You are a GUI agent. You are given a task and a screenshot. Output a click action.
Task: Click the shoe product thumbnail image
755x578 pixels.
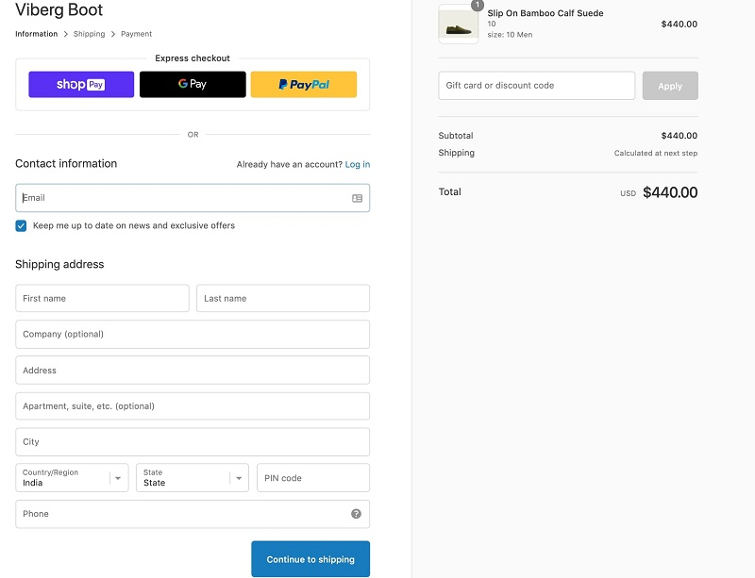(459, 25)
